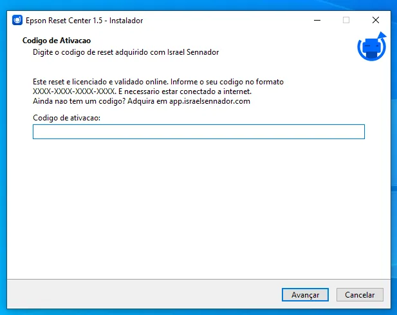
Task: Click the blue printer reset logo
Action: point(372,46)
